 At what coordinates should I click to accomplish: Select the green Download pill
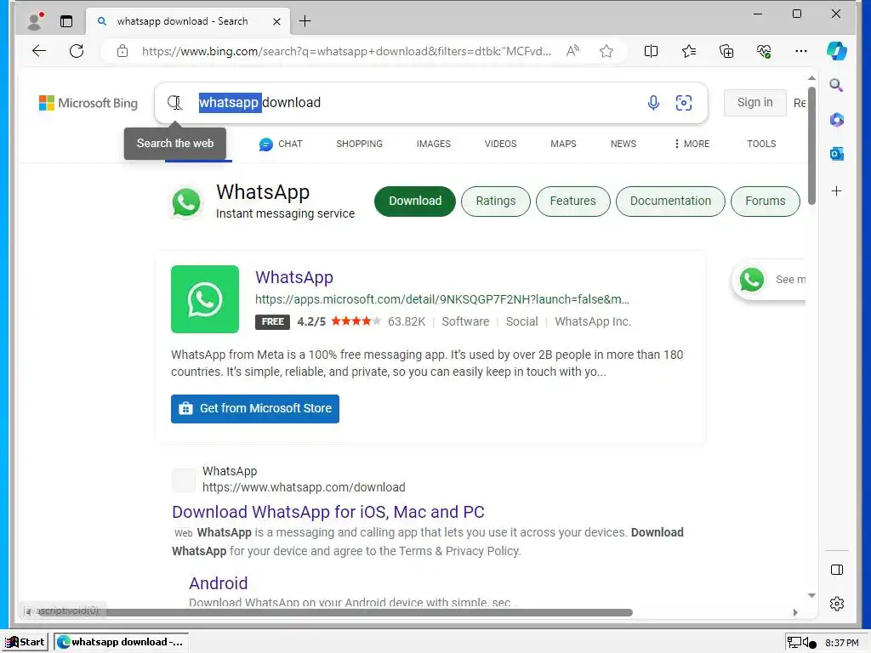pos(415,201)
